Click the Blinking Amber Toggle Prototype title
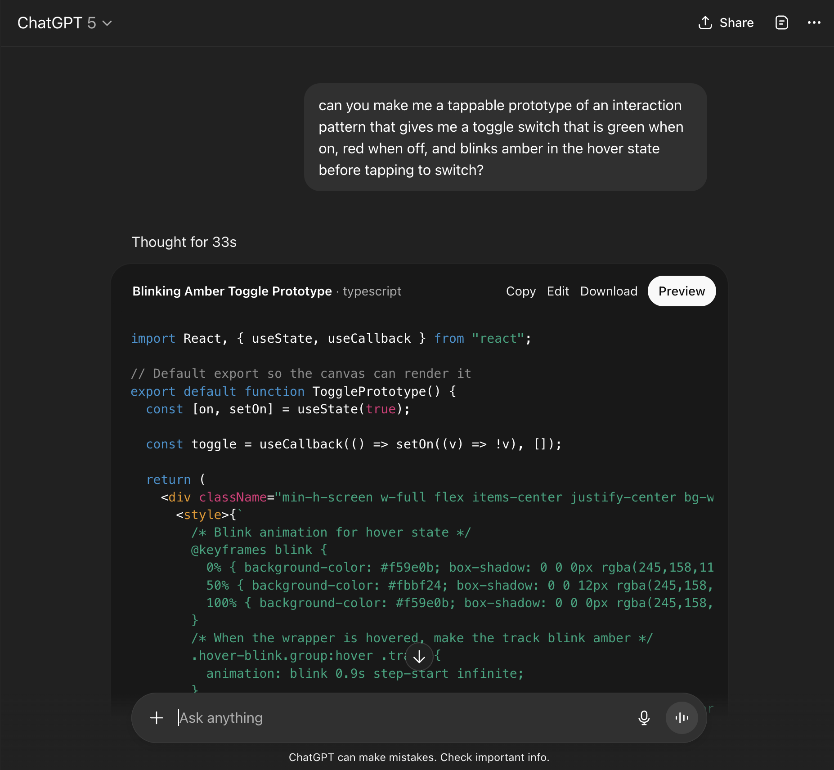Viewport: 834px width, 770px height. [232, 291]
